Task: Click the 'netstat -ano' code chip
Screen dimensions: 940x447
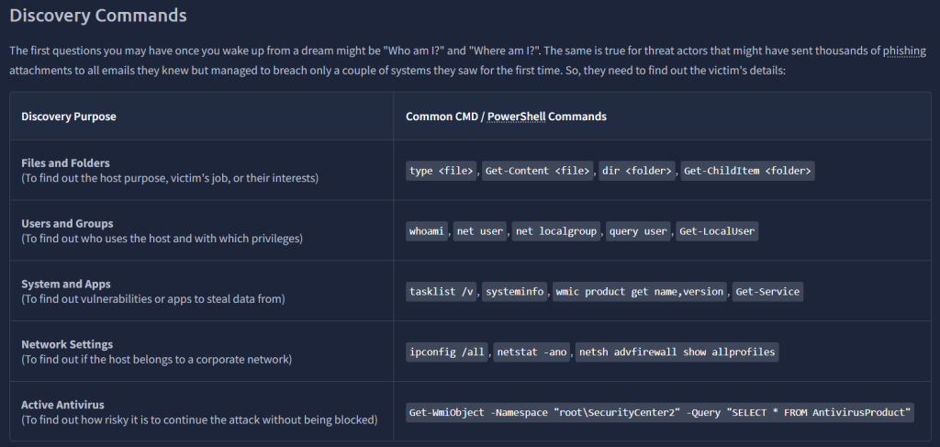Action: click(x=532, y=352)
